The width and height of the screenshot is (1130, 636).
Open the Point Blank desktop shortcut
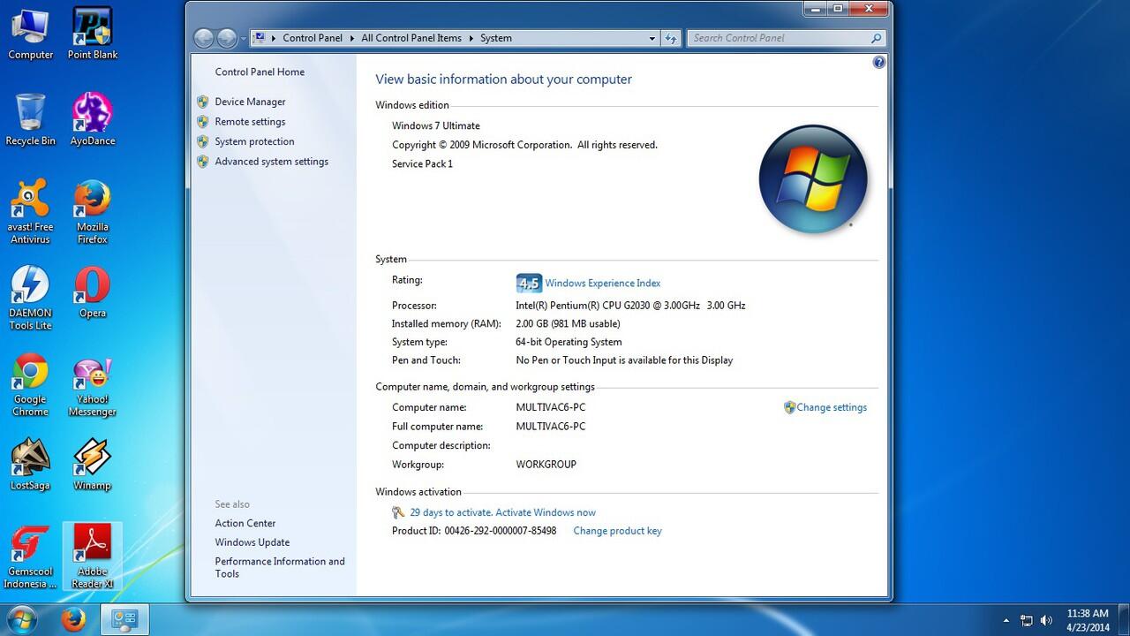tap(93, 34)
